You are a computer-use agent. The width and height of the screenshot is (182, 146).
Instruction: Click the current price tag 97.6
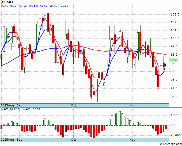(x=174, y=60)
